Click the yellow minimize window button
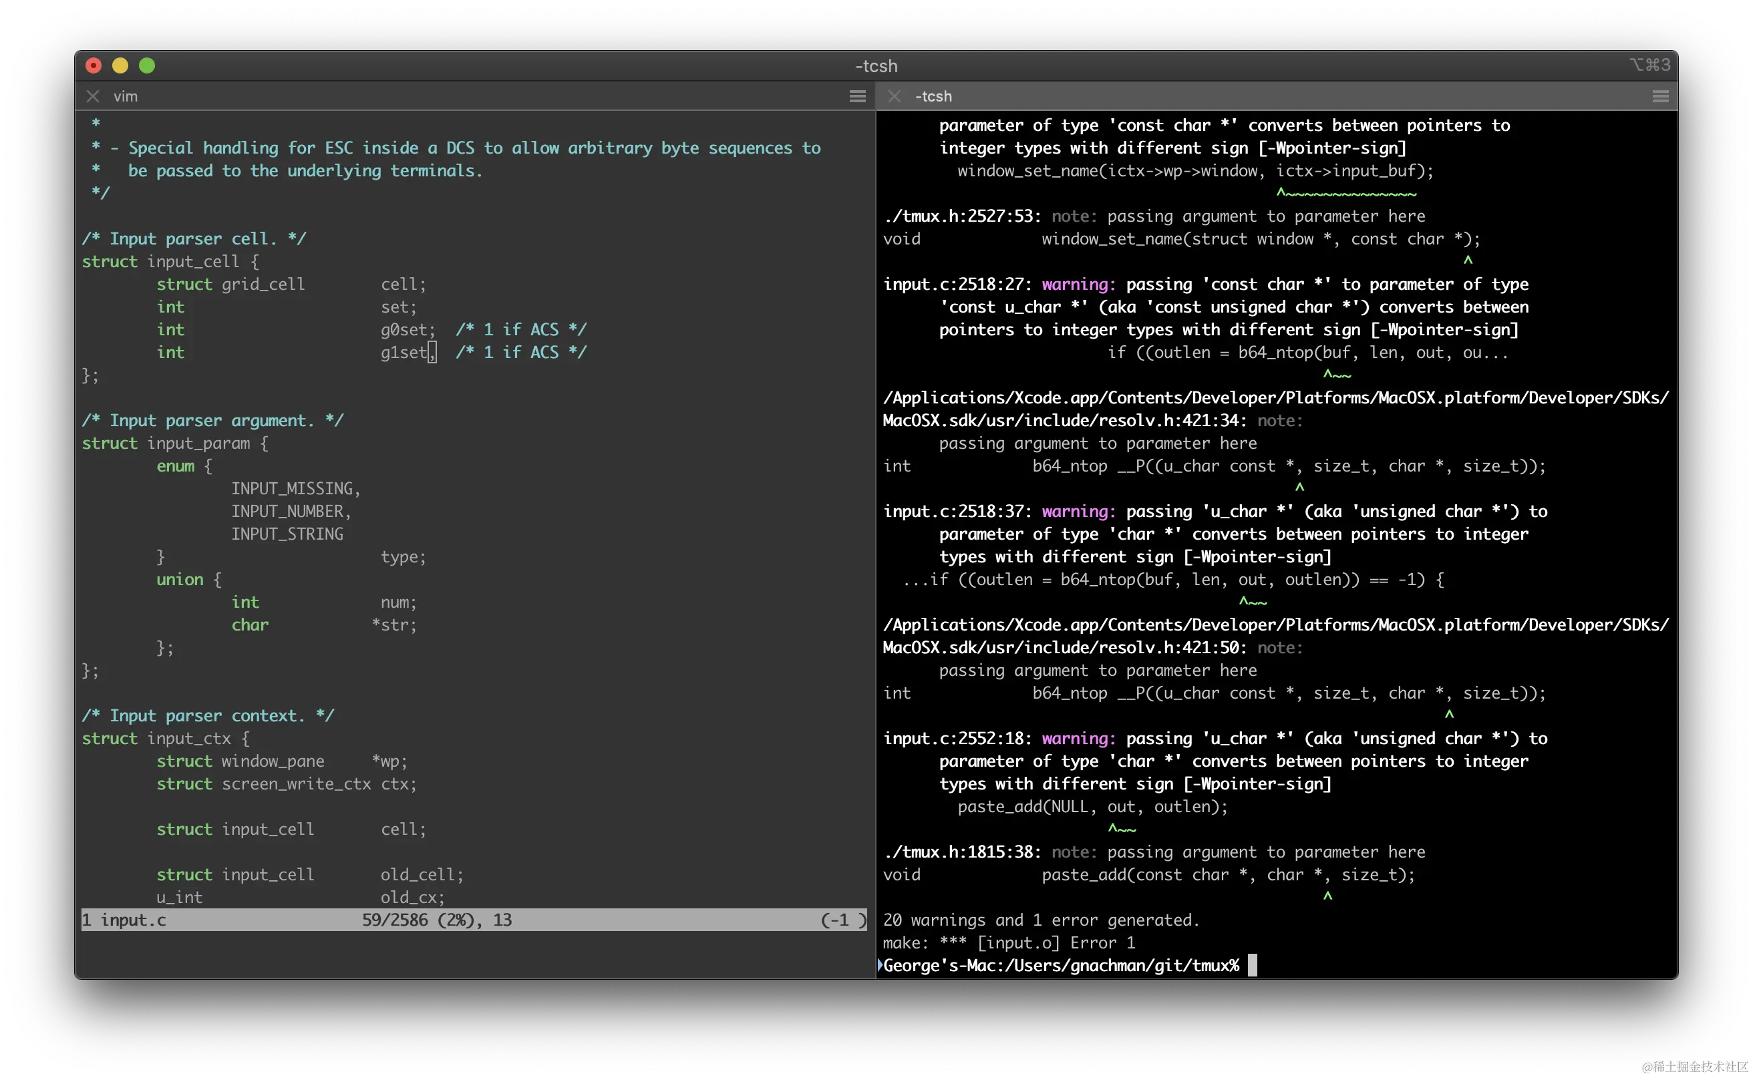The image size is (1753, 1078). click(x=120, y=65)
